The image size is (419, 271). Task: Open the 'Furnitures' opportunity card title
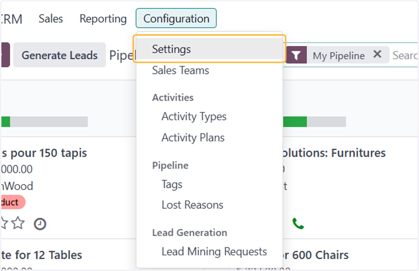coord(334,153)
